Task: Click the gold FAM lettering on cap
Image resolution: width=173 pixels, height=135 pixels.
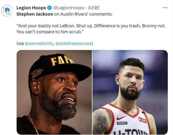Action: pos(62,61)
